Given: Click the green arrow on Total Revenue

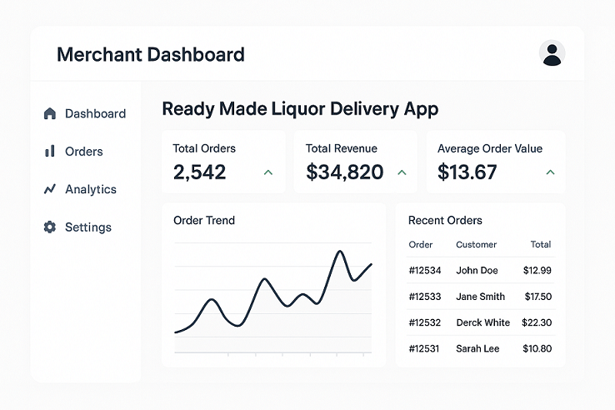Looking at the screenshot, I should coord(402,172).
